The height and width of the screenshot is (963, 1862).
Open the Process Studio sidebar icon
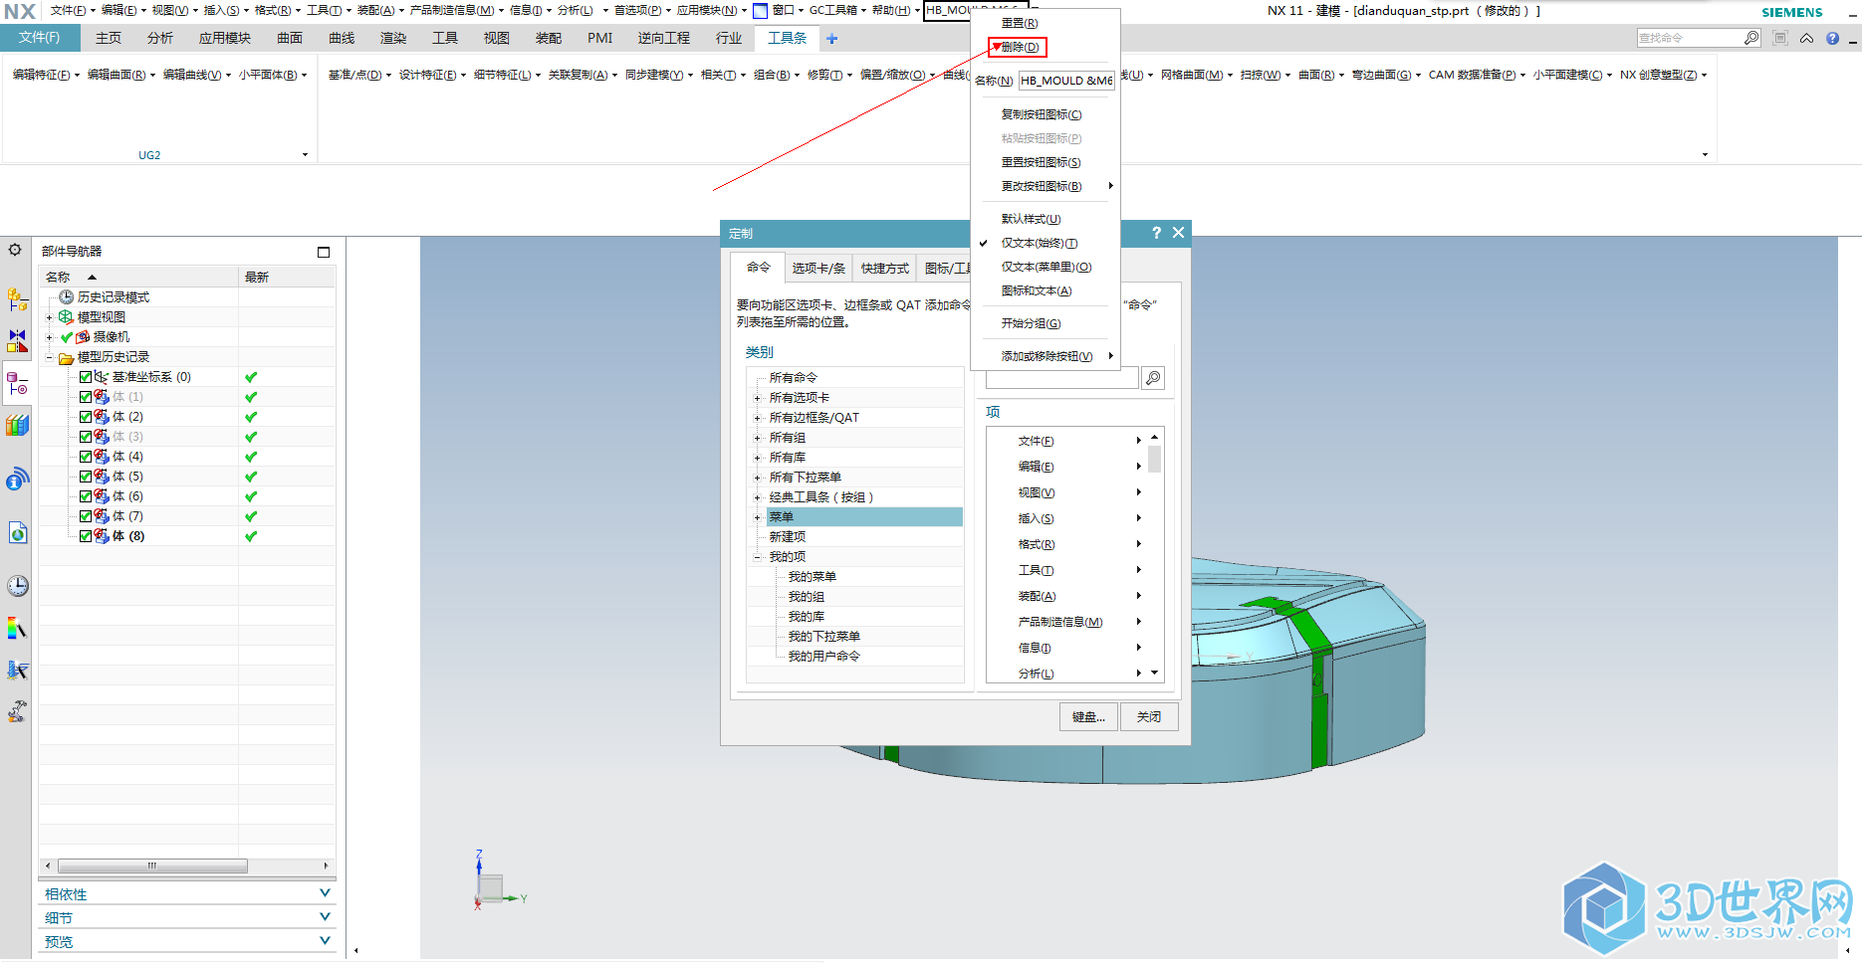point(17,670)
